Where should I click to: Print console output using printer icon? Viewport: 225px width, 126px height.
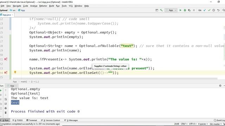pyautogui.click(x=6, y=108)
